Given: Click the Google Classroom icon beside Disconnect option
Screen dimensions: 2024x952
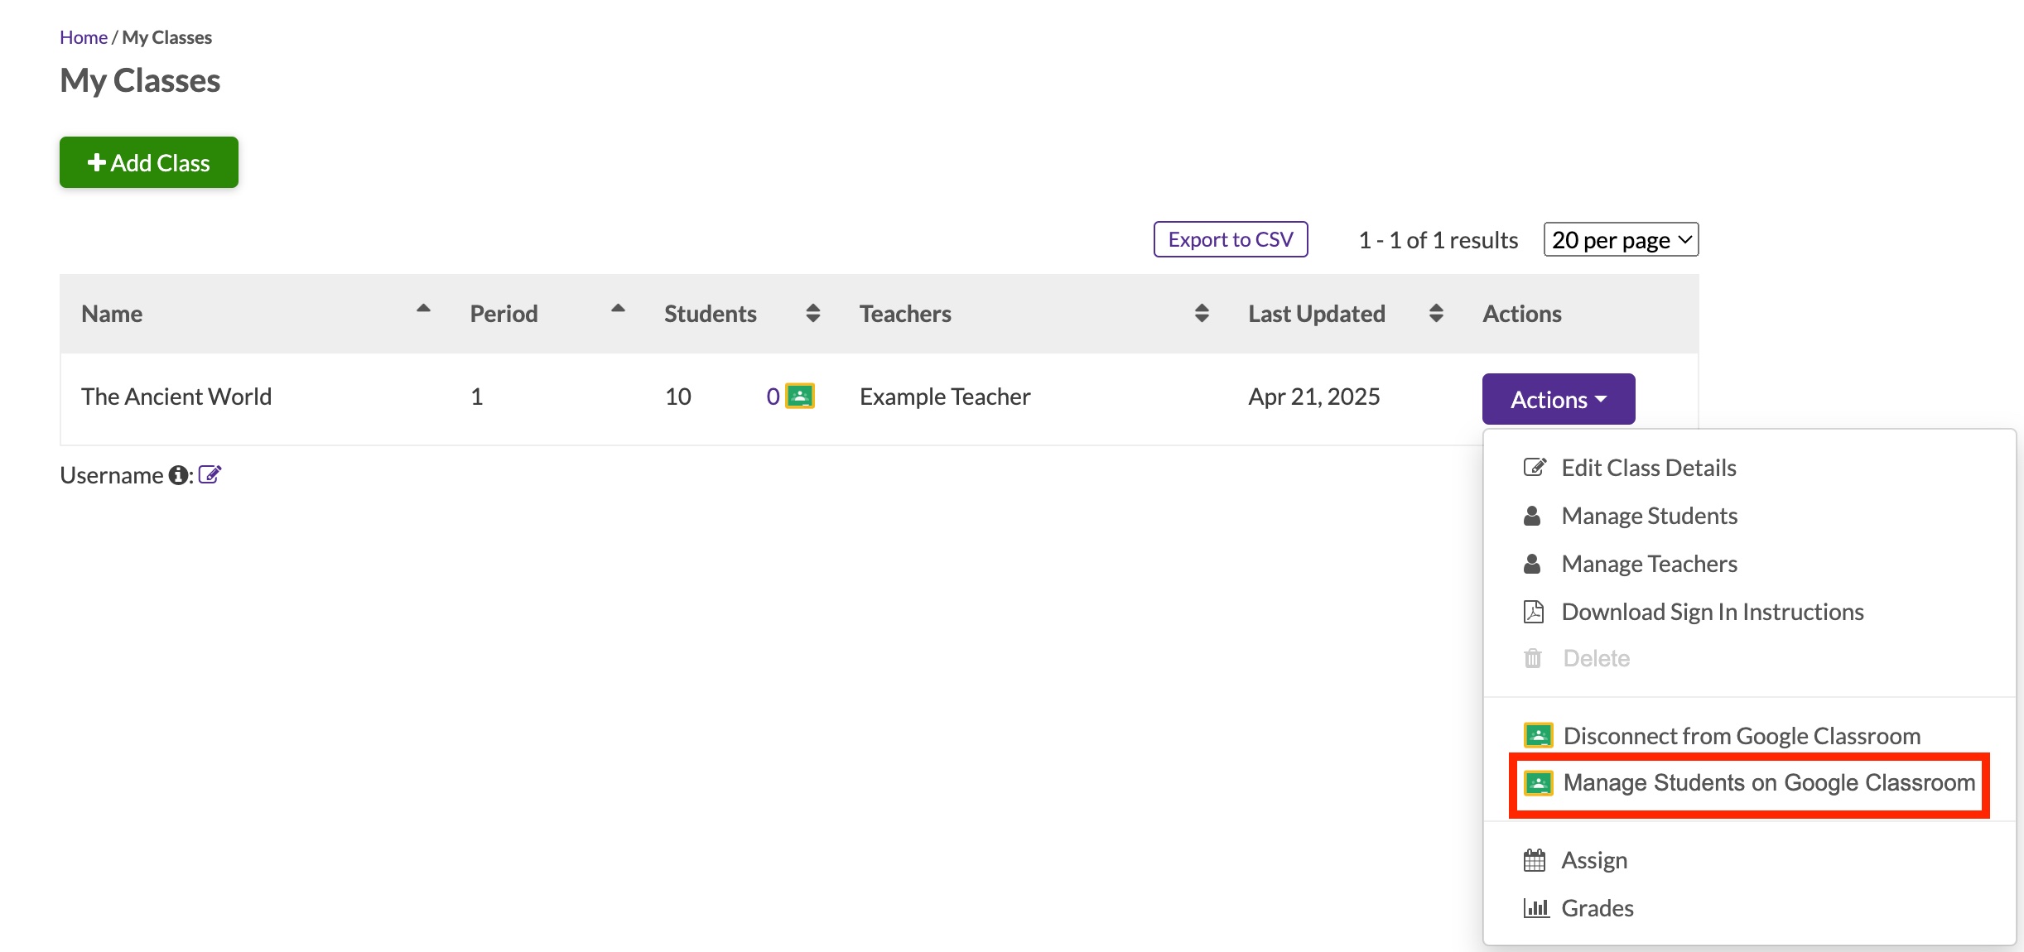Looking at the screenshot, I should tap(1538, 735).
